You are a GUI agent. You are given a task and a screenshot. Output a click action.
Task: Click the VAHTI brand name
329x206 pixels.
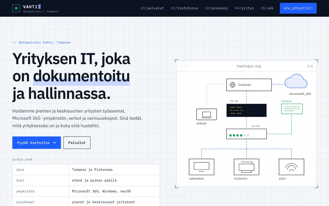pos(30,7)
